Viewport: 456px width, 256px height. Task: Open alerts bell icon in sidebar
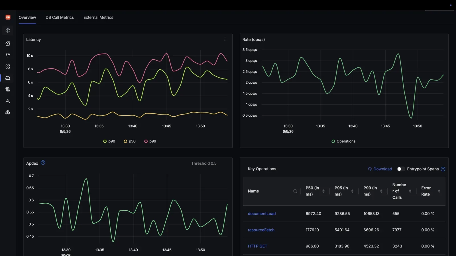[x=8, y=55]
